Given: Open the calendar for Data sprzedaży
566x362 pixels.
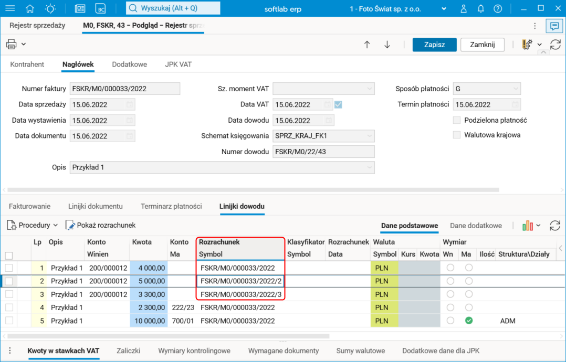Looking at the screenshot, I should [x=130, y=104].
